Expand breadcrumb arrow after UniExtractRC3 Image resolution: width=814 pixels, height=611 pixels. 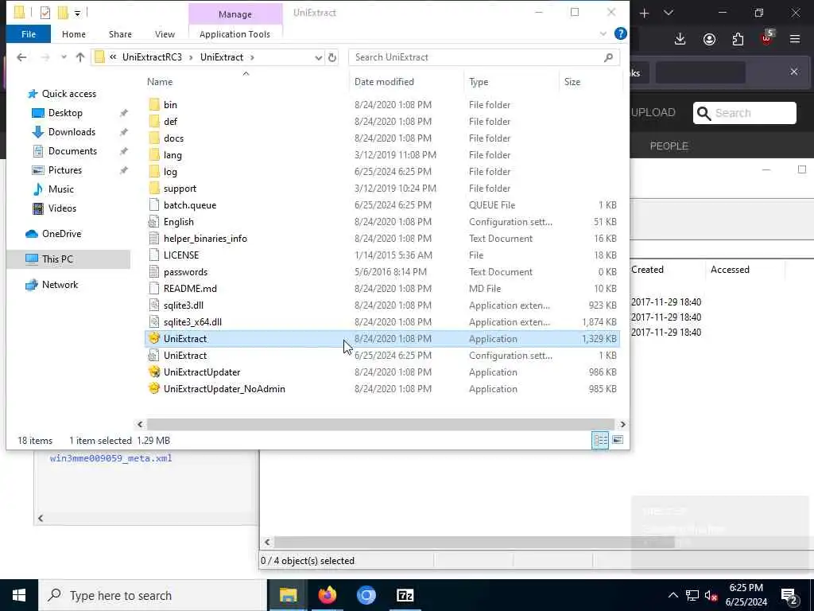point(191,57)
